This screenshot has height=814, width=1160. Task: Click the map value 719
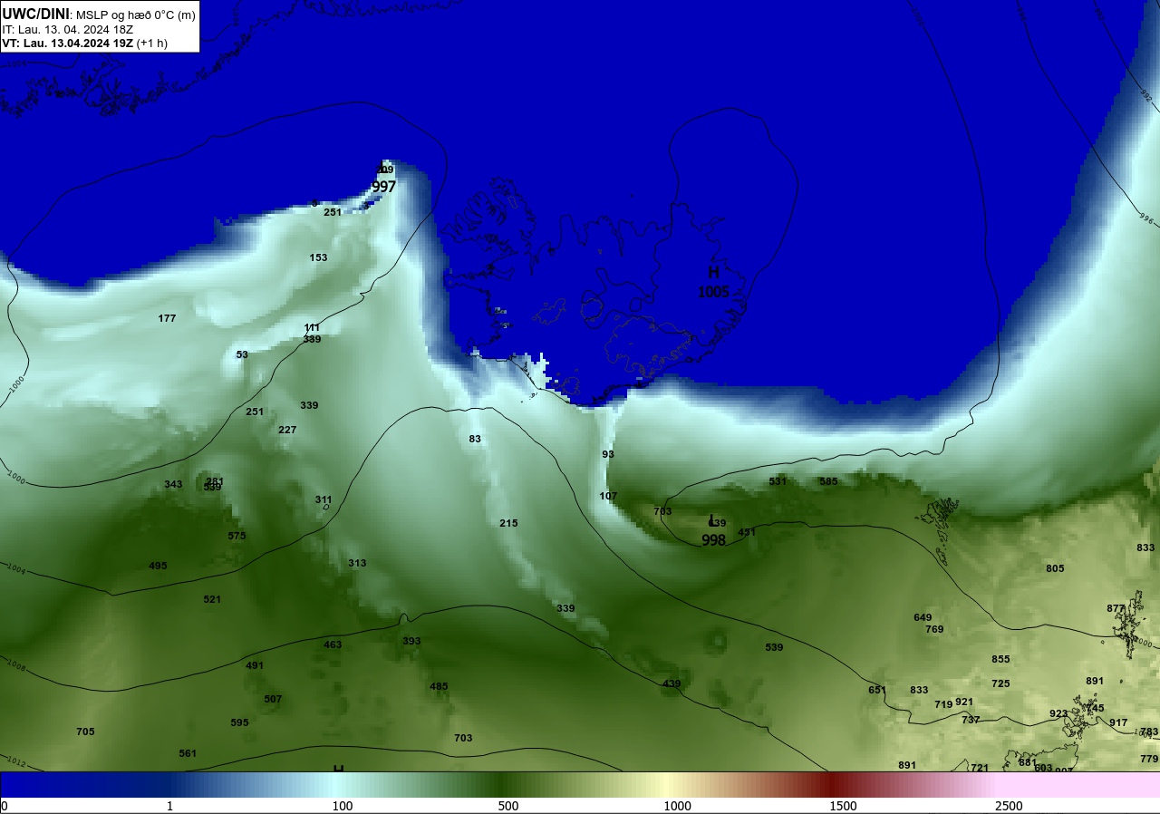click(943, 704)
